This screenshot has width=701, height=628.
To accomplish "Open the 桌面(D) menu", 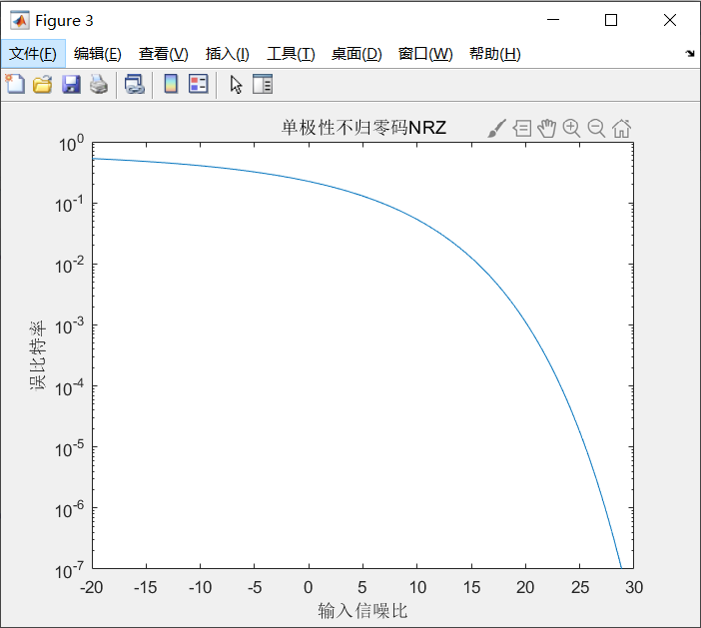I will click(x=356, y=54).
